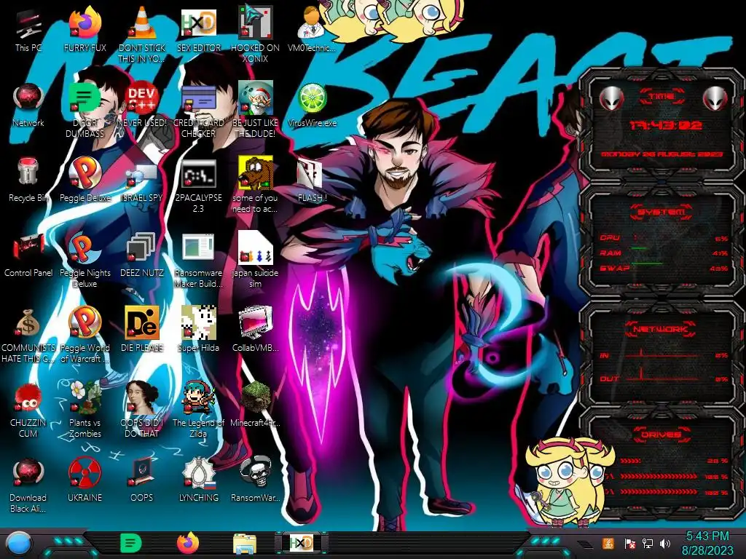Click the RAM usage bar in widget
The image size is (746, 559).
pyautogui.click(x=639, y=249)
